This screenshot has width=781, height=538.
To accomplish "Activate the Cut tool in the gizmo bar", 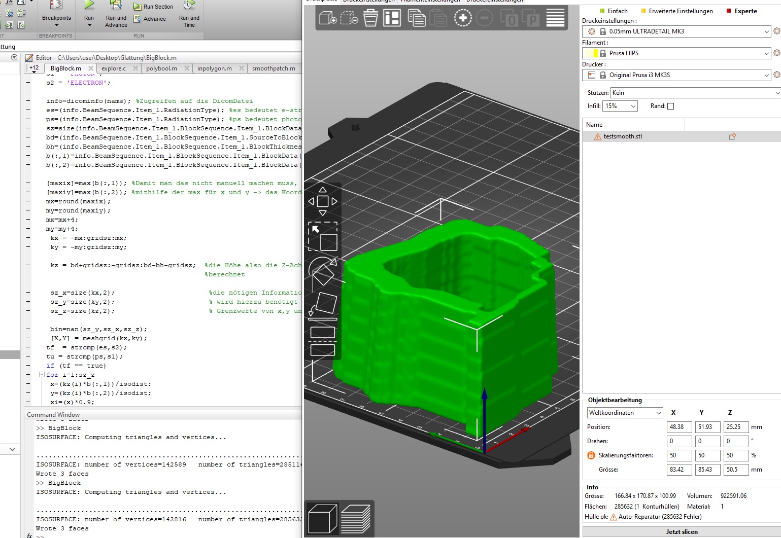I will pyautogui.click(x=323, y=341).
